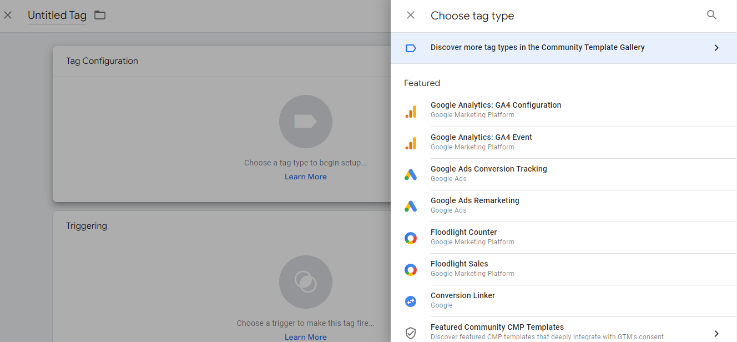Open Community Template Gallery via chevron arrow

pos(716,48)
